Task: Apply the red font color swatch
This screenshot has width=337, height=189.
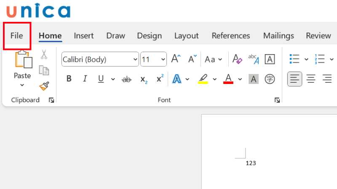Action: tap(228, 79)
